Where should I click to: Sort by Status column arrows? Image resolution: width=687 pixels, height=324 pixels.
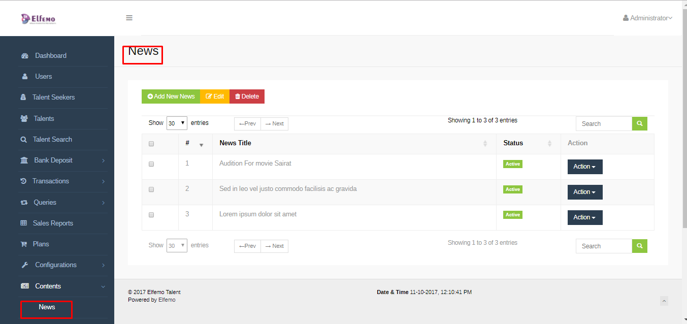point(549,144)
